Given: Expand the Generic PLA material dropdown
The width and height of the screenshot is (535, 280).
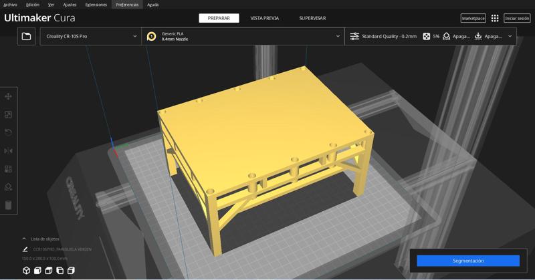Looking at the screenshot, I should click(x=338, y=36).
